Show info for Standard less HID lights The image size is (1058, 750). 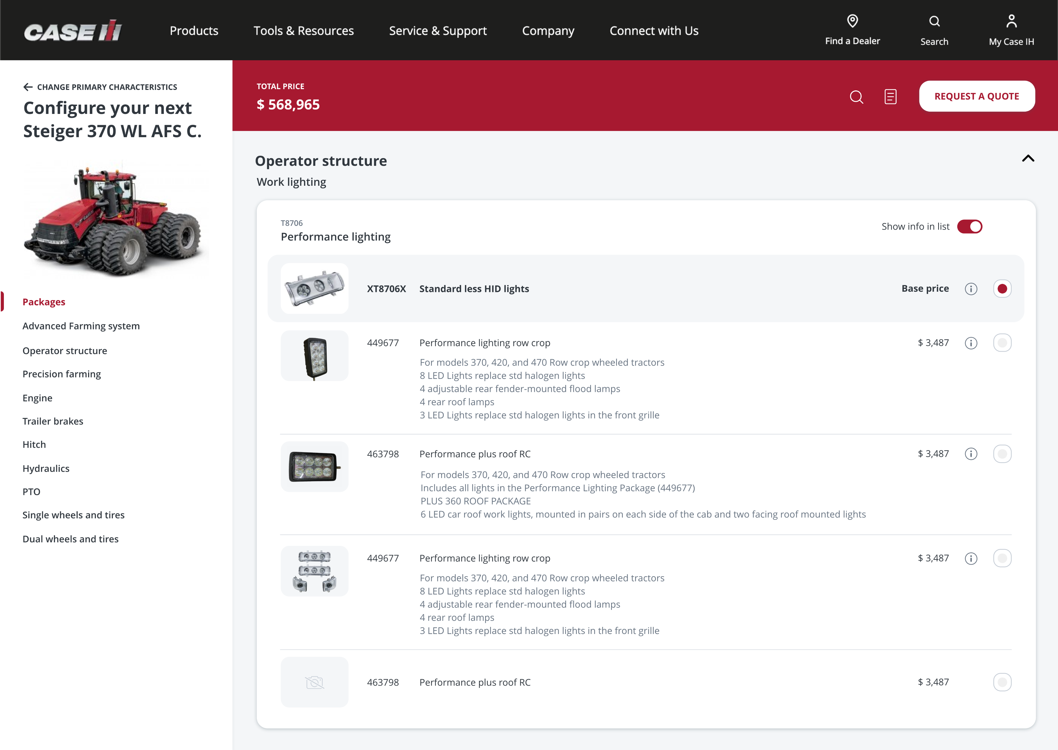(x=971, y=289)
